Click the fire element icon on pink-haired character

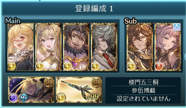point(159,66)
